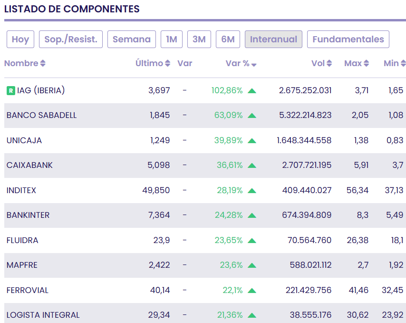Click the Var % descending sort arrow
406x323 pixels.
(x=254, y=65)
